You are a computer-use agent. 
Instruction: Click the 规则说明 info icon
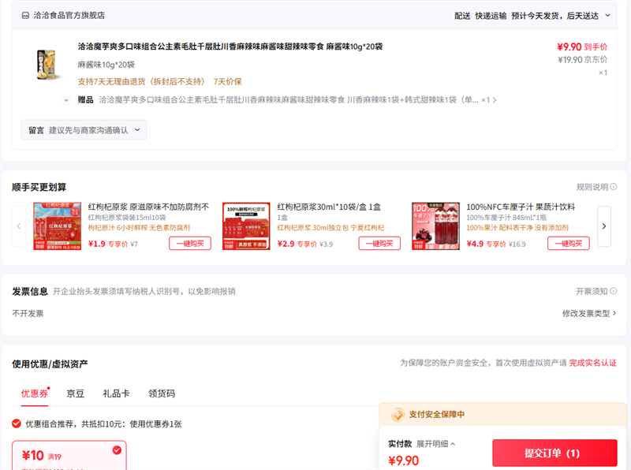coord(614,187)
